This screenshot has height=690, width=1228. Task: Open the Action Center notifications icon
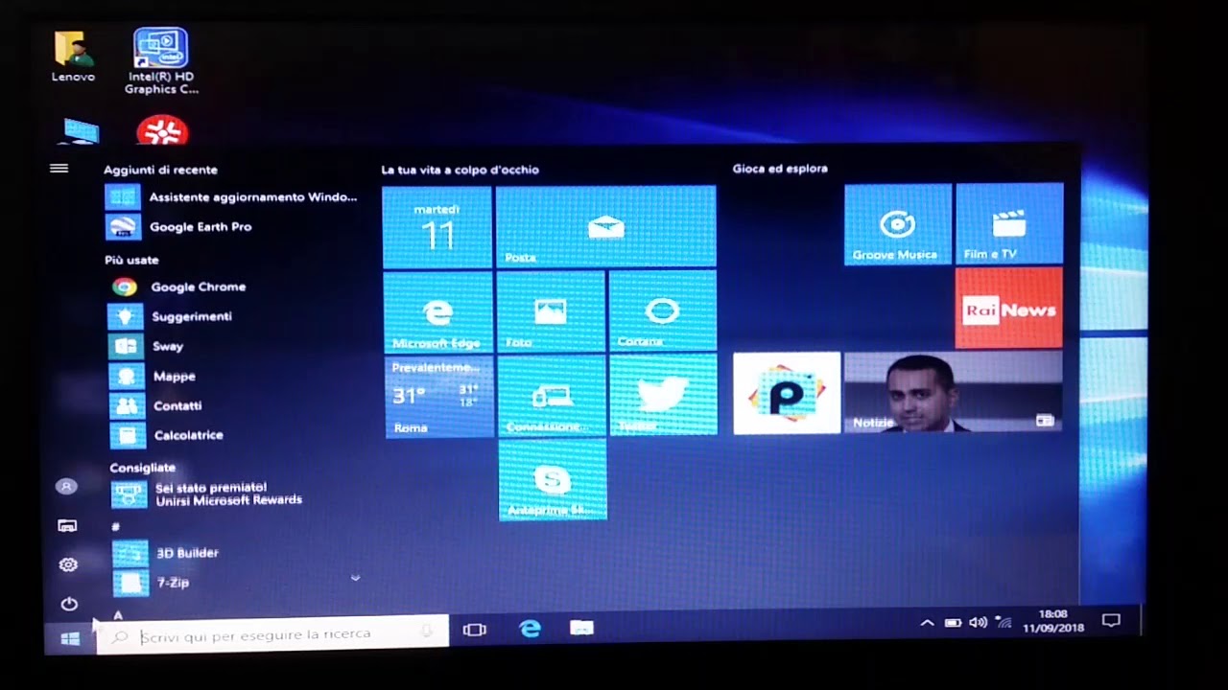[1111, 621]
